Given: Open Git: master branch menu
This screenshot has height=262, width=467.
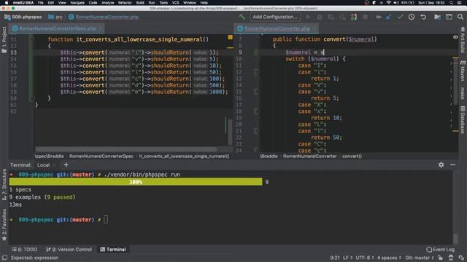Looking at the screenshot, I should [419, 258].
